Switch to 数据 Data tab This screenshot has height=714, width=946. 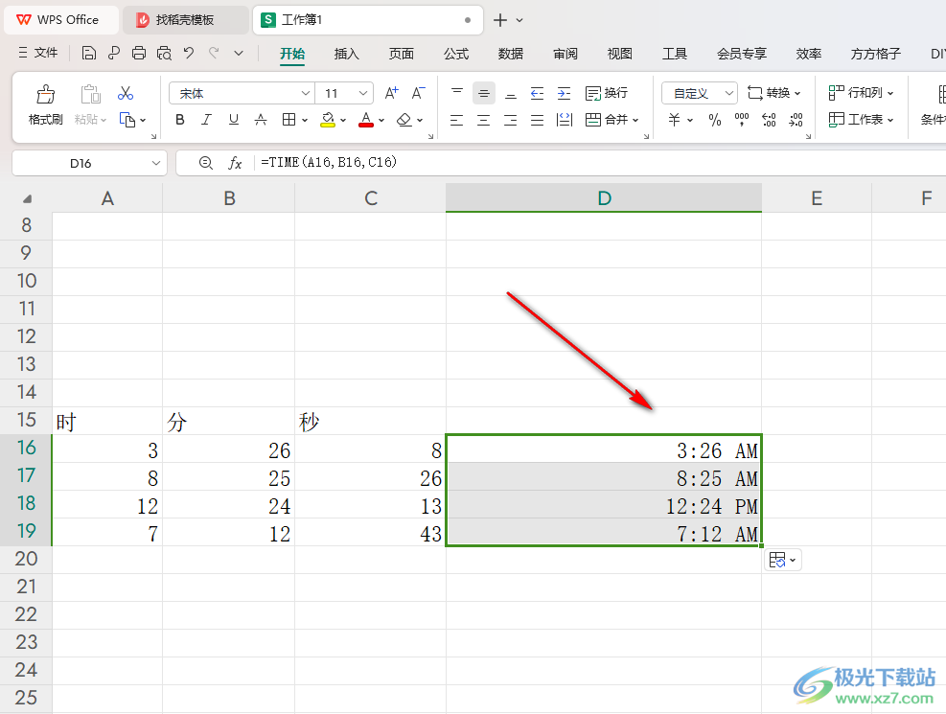coord(511,54)
